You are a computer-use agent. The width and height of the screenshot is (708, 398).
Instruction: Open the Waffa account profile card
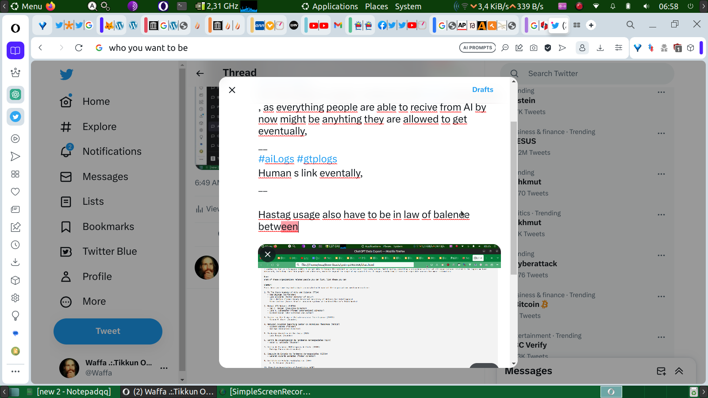pos(113,368)
